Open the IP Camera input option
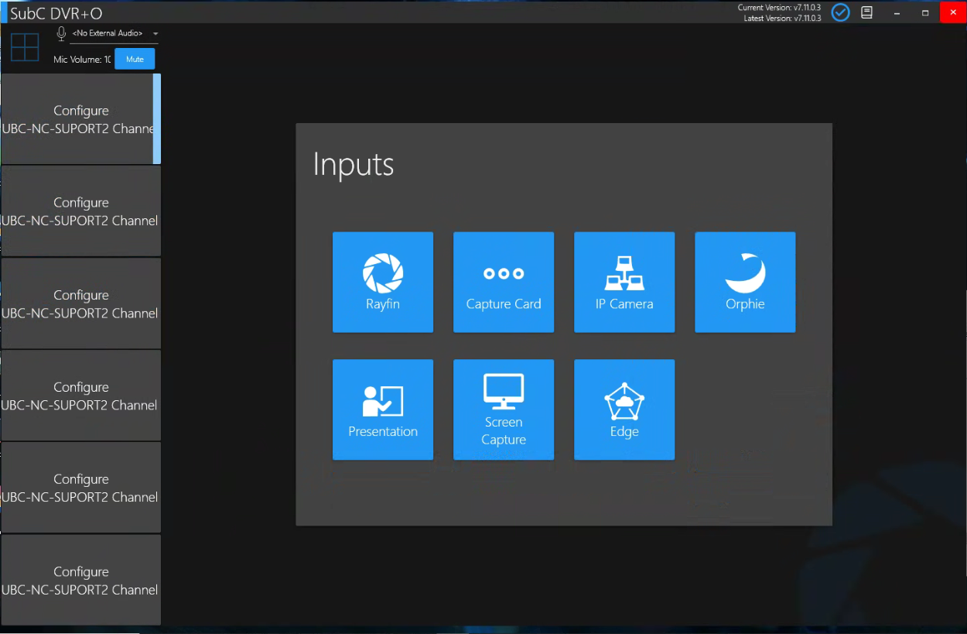 pyautogui.click(x=624, y=283)
